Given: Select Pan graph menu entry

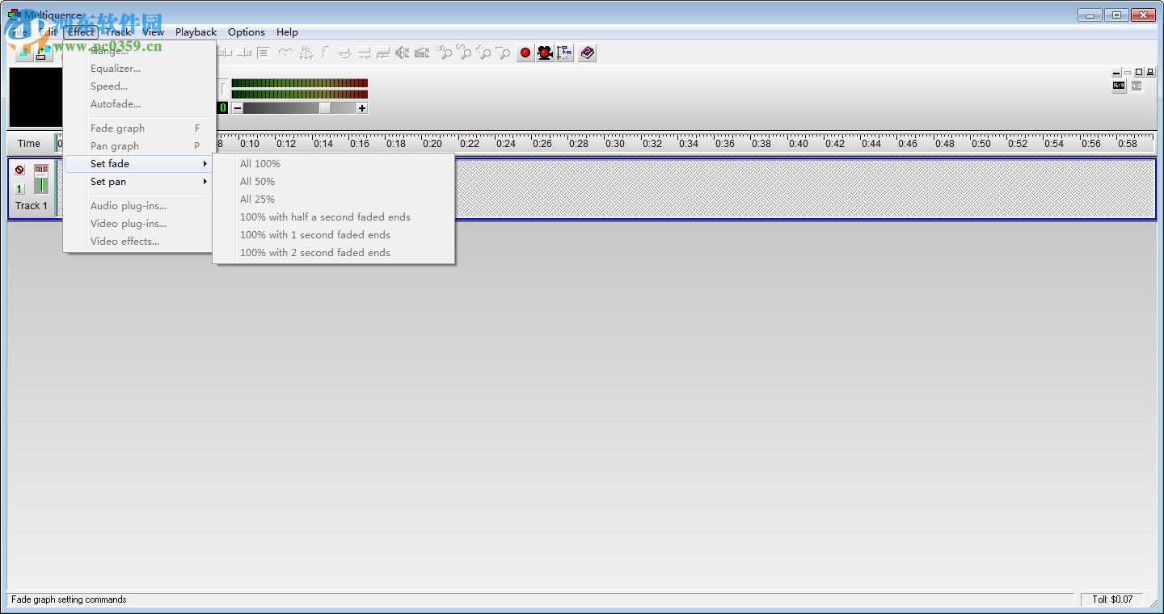Looking at the screenshot, I should click(x=140, y=146).
